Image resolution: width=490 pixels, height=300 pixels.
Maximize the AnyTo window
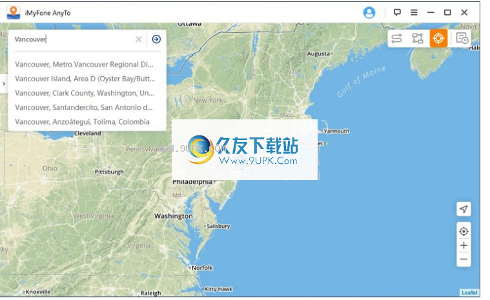pos(447,12)
